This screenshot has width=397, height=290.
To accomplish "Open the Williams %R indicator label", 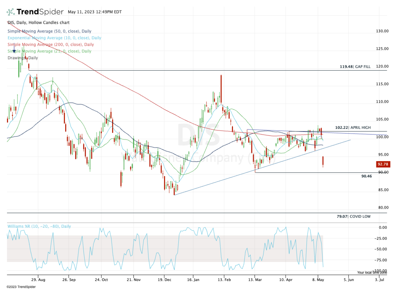I will (x=39, y=226).
